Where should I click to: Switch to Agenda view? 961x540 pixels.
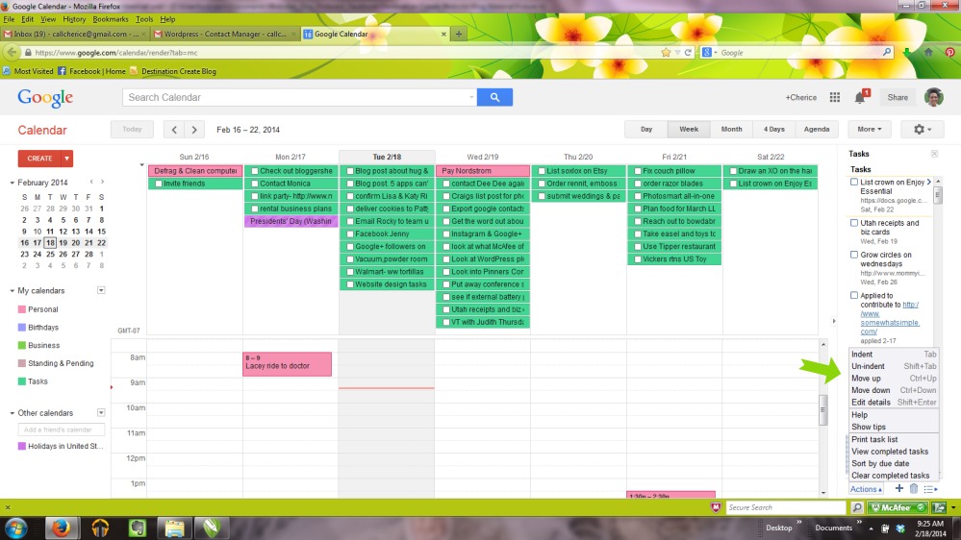tap(817, 129)
